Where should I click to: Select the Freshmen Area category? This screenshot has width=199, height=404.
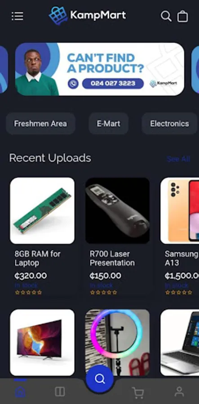pos(40,124)
